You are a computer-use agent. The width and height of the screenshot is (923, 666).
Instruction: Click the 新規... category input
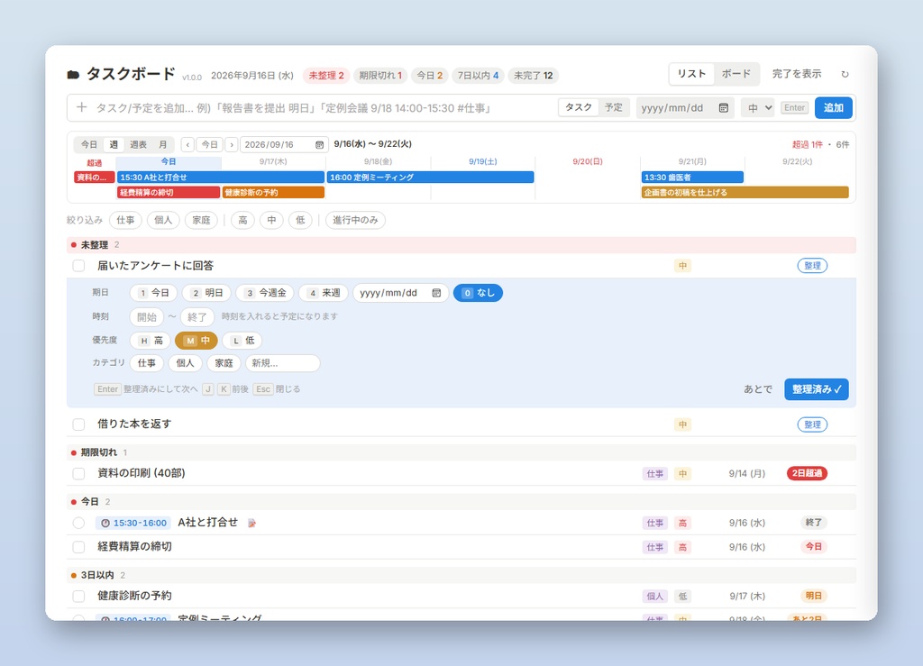tap(282, 363)
